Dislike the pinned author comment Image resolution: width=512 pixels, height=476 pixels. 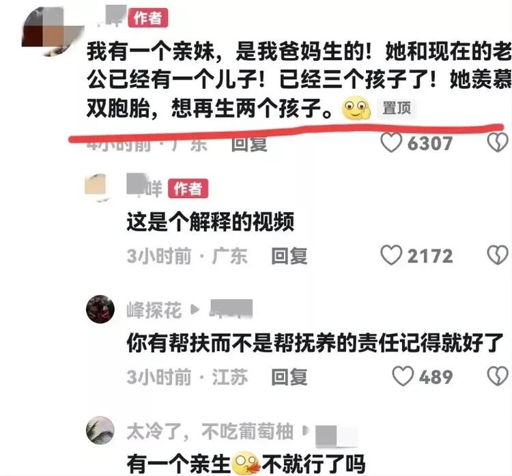[x=497, y=143]
